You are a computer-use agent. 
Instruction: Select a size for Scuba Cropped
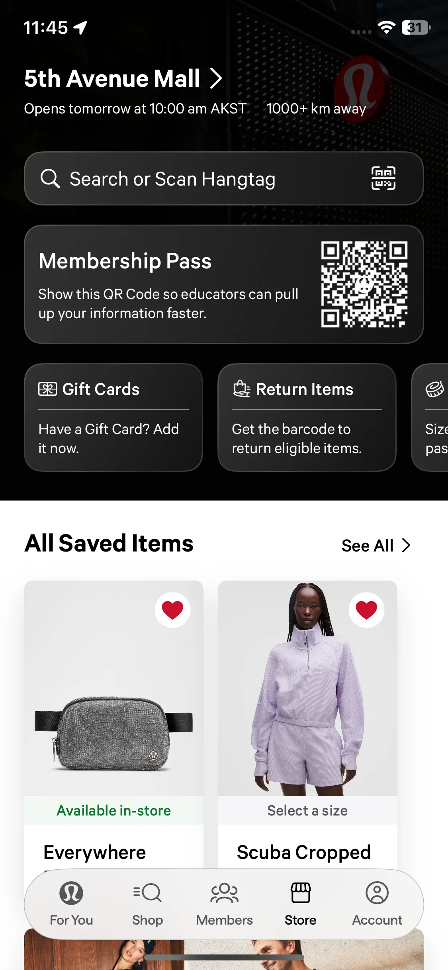[307, 810]
